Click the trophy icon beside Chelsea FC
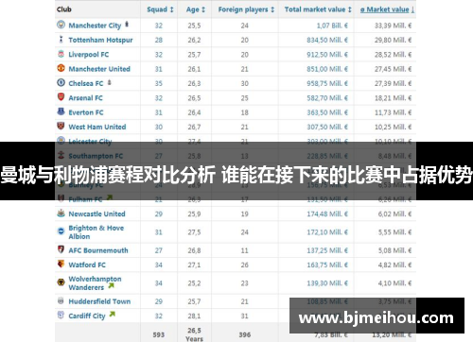The image size is (473, 342). [109, 82]
